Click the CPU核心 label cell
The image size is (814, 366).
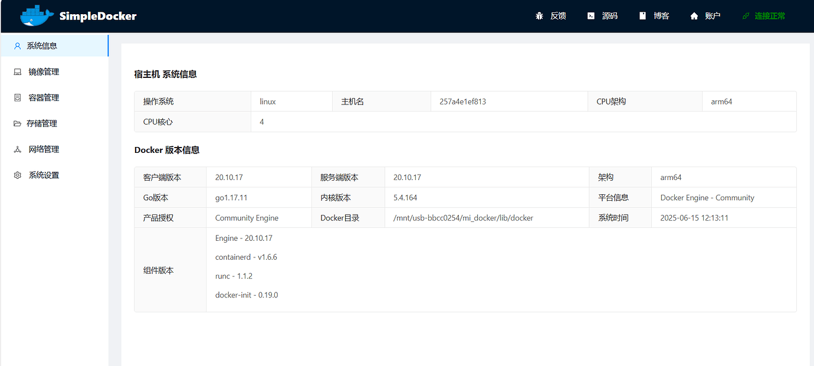193,122
